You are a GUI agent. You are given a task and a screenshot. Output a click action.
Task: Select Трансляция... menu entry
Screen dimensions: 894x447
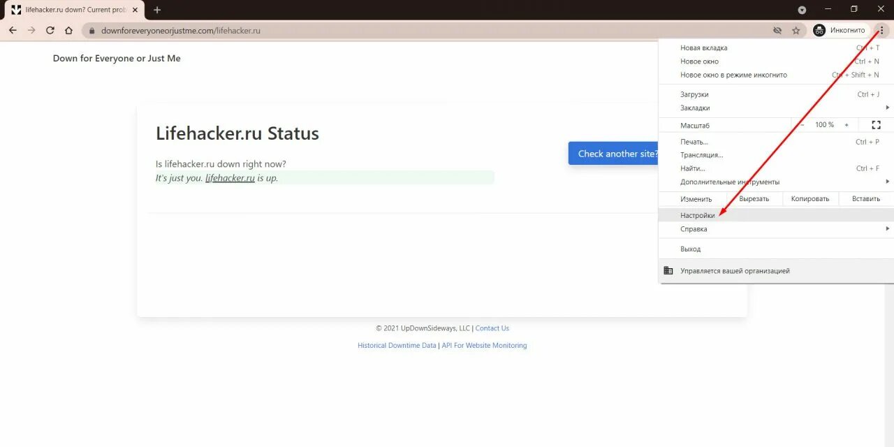tap(776, 155)
